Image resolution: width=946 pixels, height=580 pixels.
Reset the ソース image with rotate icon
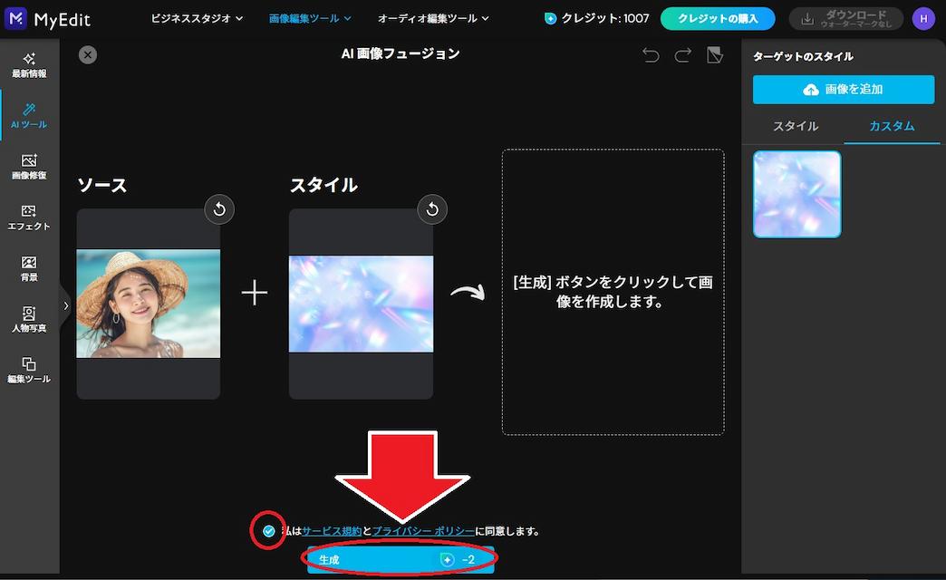[x=219, y=209]
